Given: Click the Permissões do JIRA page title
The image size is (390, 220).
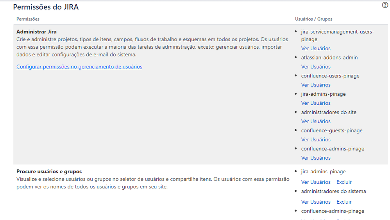Looking at the screenshot, I should pos(46,7).
